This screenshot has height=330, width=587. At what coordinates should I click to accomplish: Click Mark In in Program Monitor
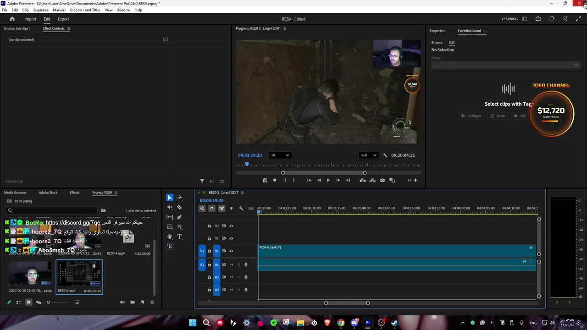285,180
